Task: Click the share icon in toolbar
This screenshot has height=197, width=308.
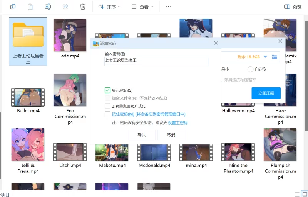Action: tap(65, 7)
